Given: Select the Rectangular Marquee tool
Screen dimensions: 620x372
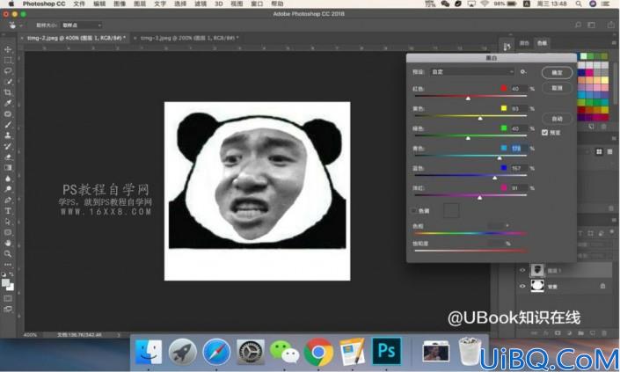Looking at the screenshot, I should pos(8,60).
